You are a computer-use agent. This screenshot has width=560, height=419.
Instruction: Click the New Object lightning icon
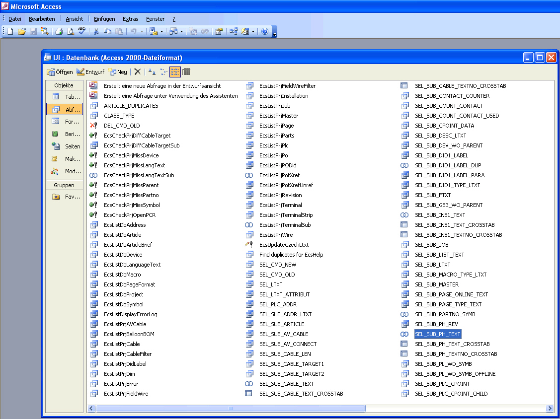point(244,31)
